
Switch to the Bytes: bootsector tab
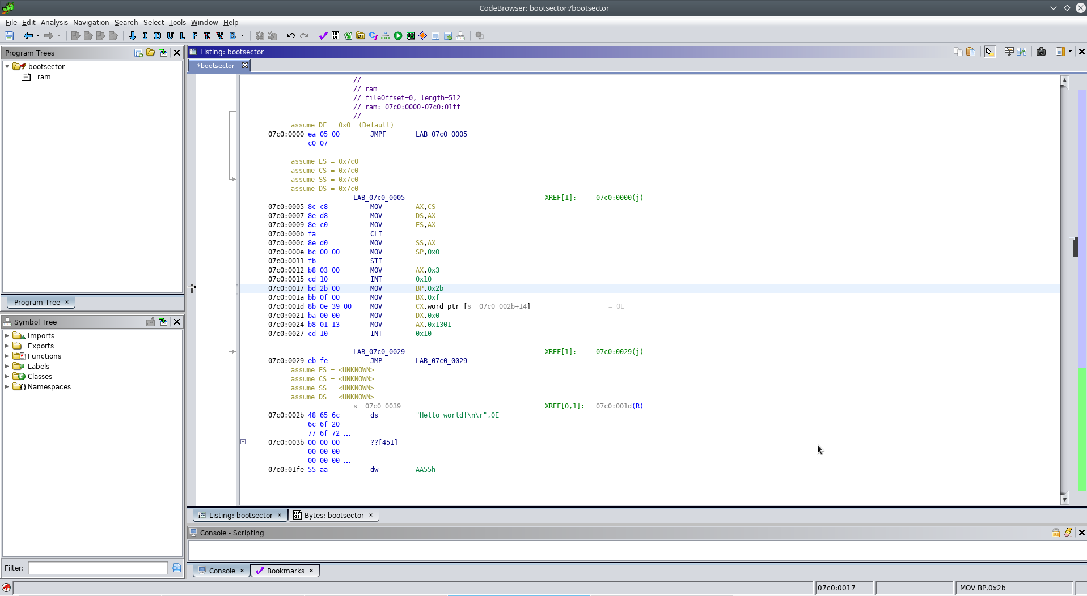pyautogui.click(x=333, y=515)
